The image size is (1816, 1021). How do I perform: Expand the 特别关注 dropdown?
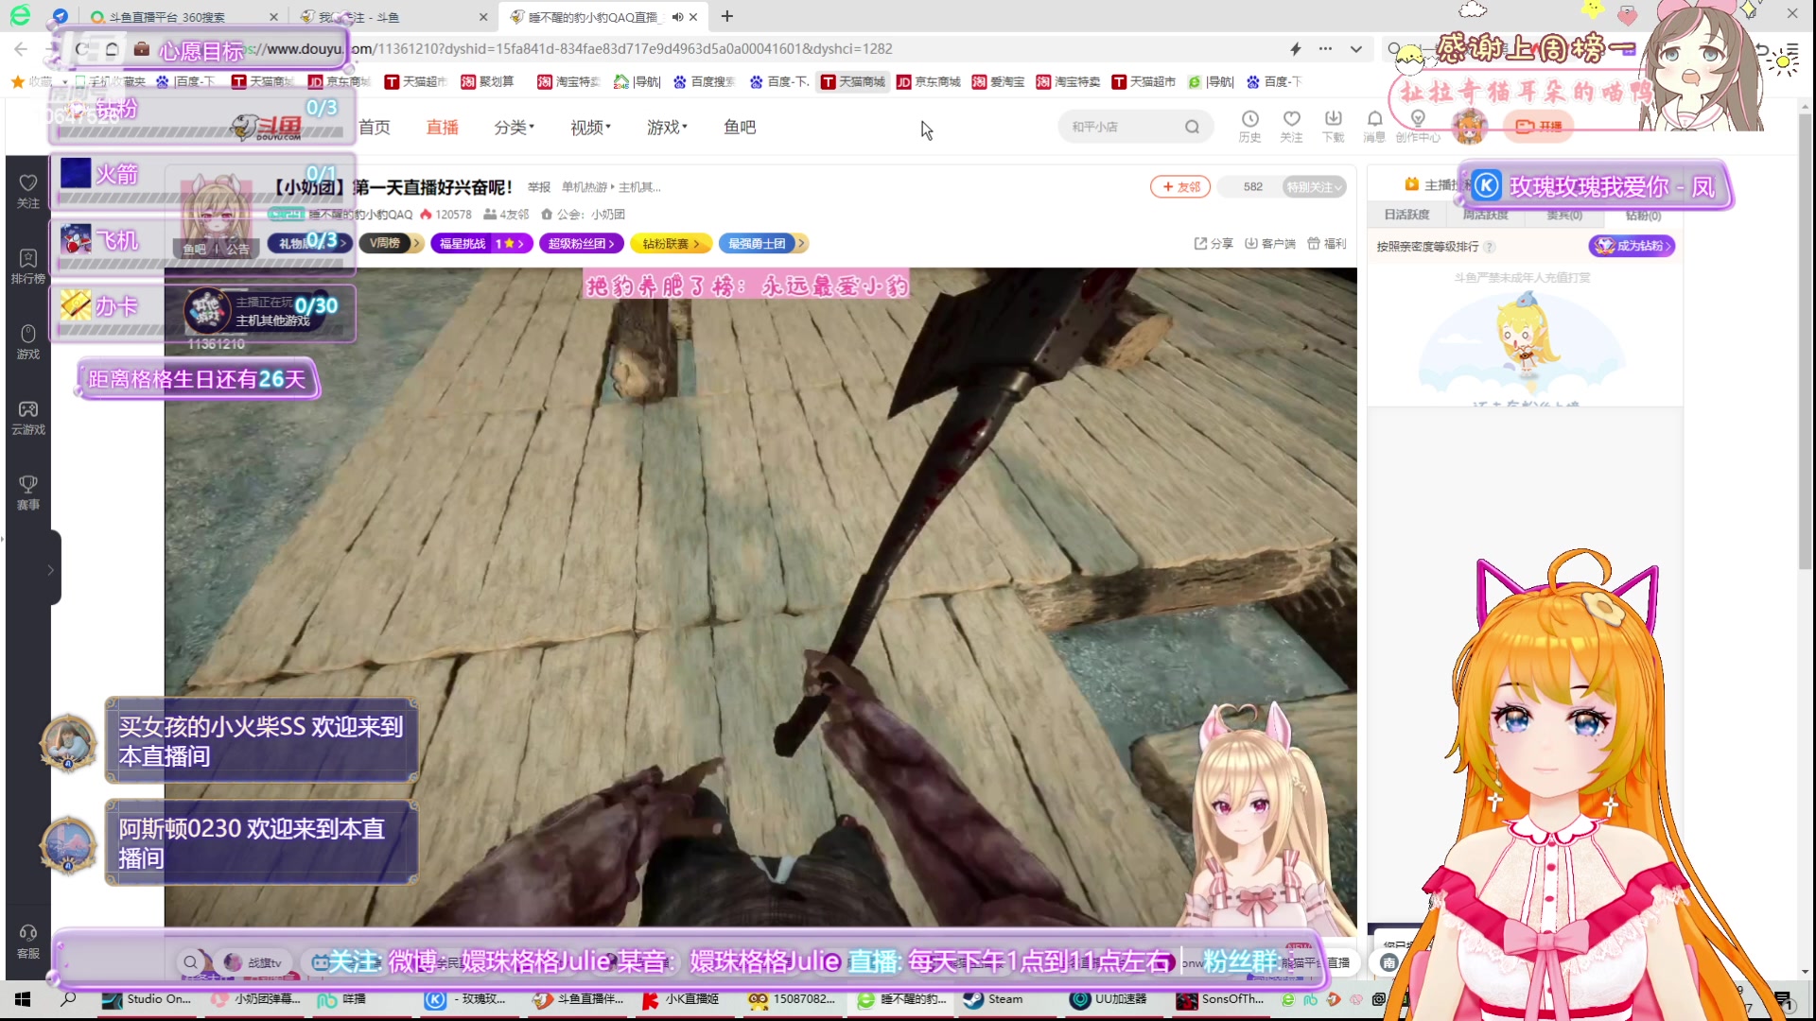[1315, 187]
